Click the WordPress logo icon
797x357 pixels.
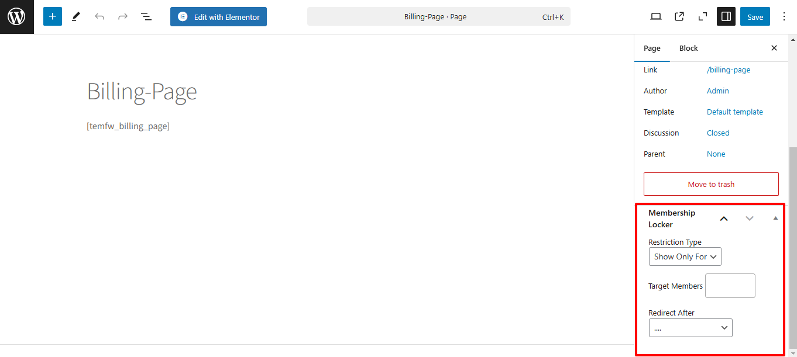[x=16, y=17]
